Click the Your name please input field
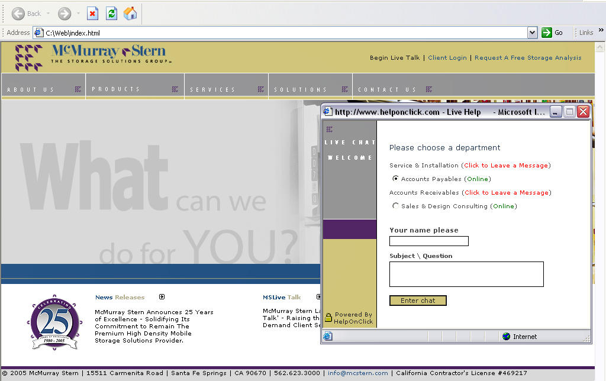This screenshot has height=381, width=606. 429,241
